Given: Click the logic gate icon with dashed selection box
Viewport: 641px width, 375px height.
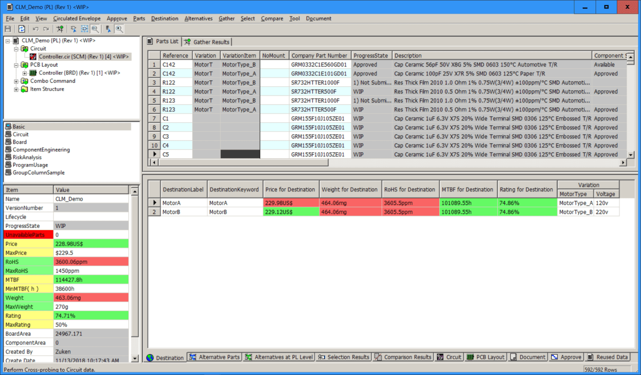Looking at the screenshot, I should [85, 29].
